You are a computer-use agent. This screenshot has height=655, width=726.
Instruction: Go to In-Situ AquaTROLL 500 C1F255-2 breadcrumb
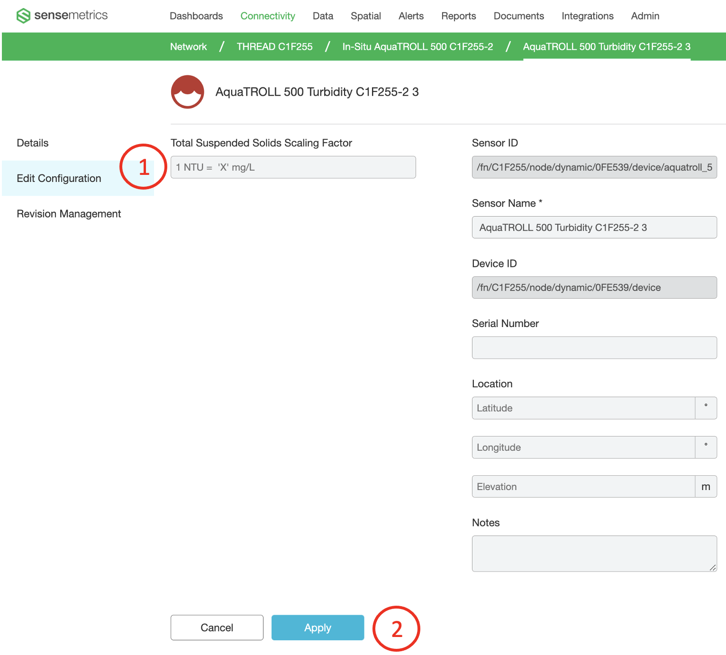(x=418, y=46)
